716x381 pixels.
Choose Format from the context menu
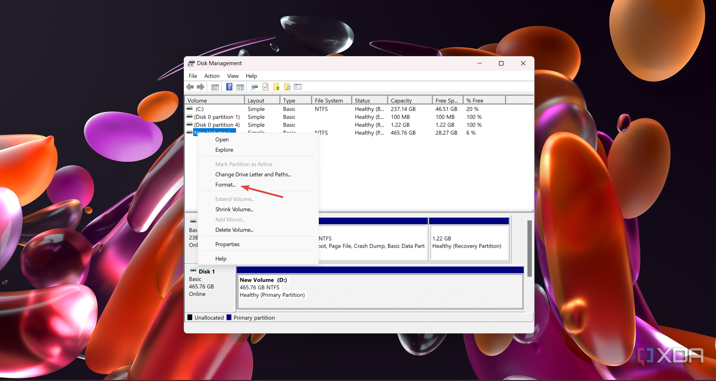click(258, 185)
